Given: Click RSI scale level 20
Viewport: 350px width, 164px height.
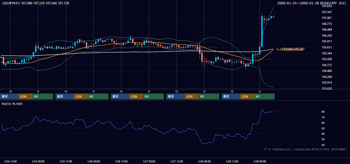Looking at the screenshot, I should pyautogui.click(x=323, y=145).
